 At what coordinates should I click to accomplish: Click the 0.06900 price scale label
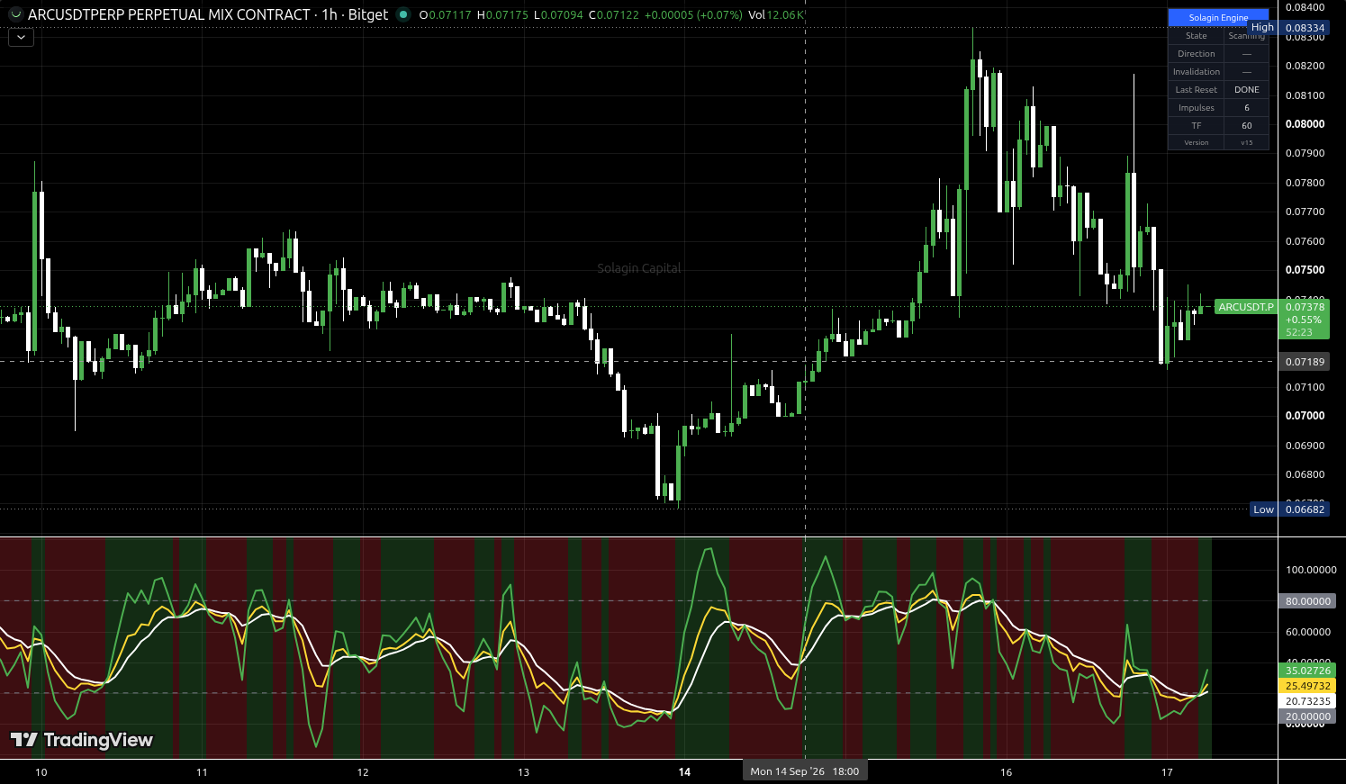tap(1305, 446)
